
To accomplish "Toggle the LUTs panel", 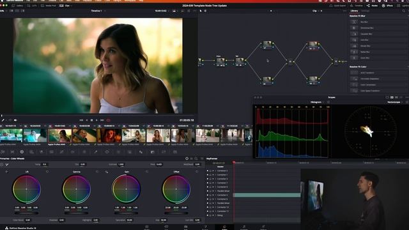I will pyautogui.click(x=32, y=6).
